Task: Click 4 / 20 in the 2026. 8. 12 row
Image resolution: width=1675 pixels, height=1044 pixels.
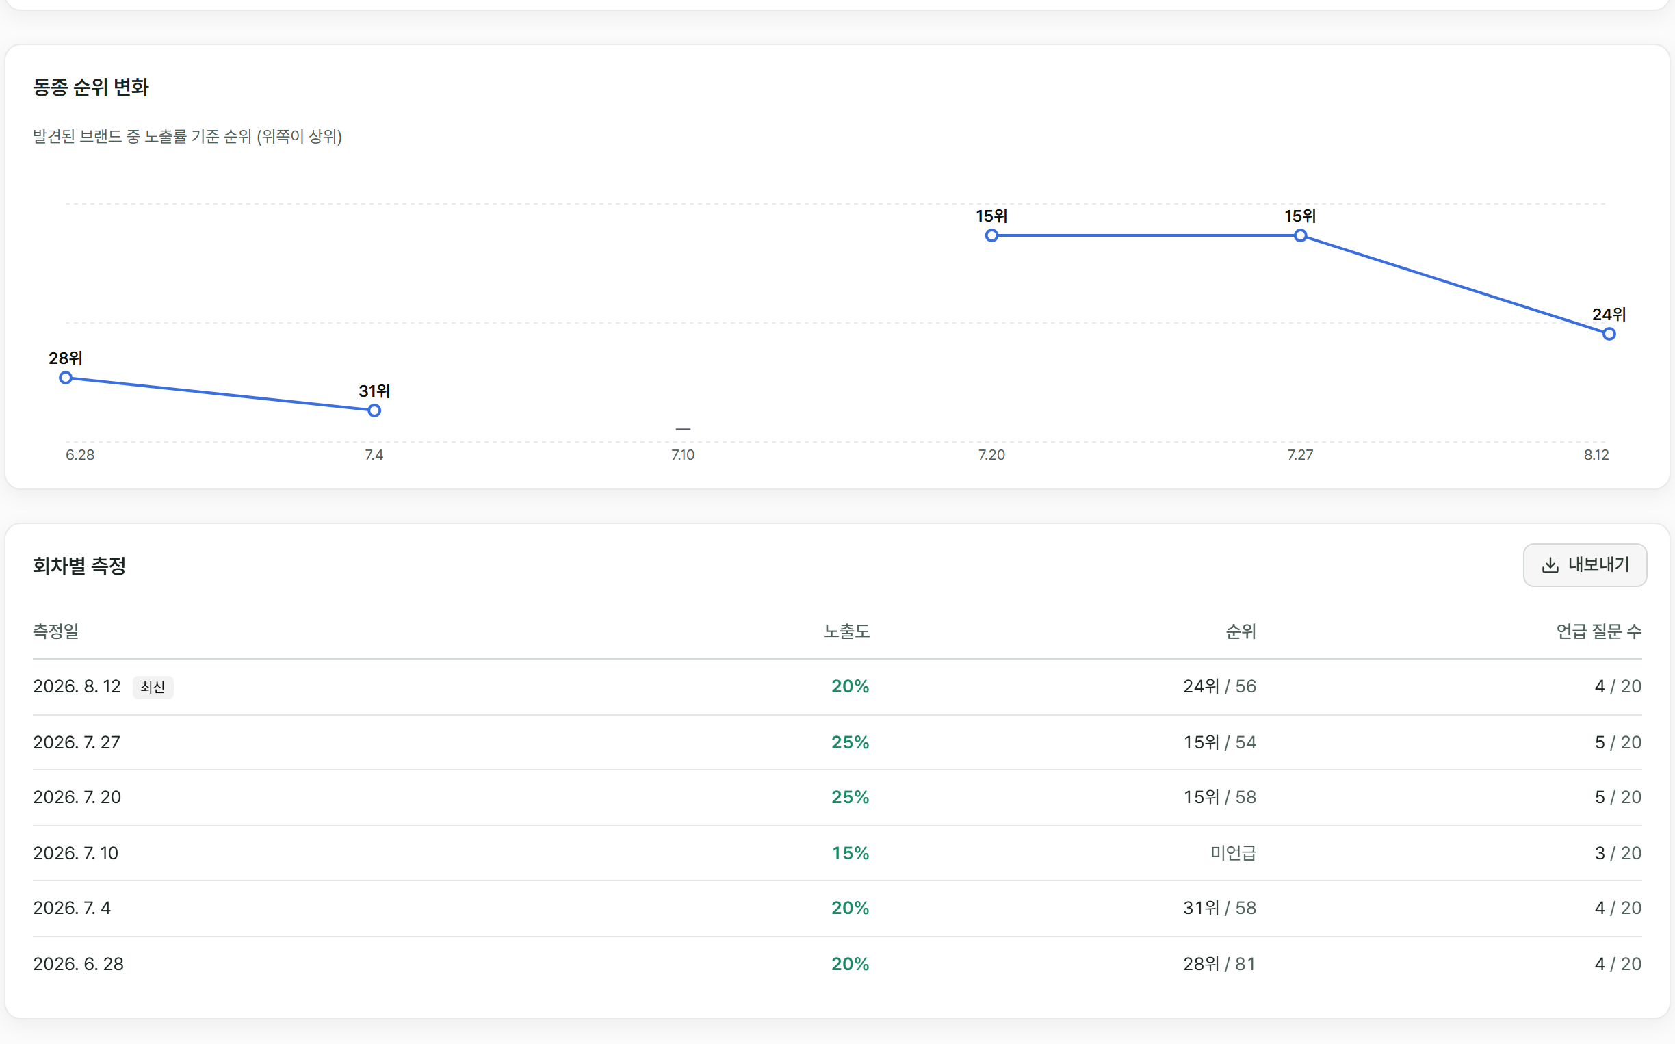Action: (x=1618, y=686)
